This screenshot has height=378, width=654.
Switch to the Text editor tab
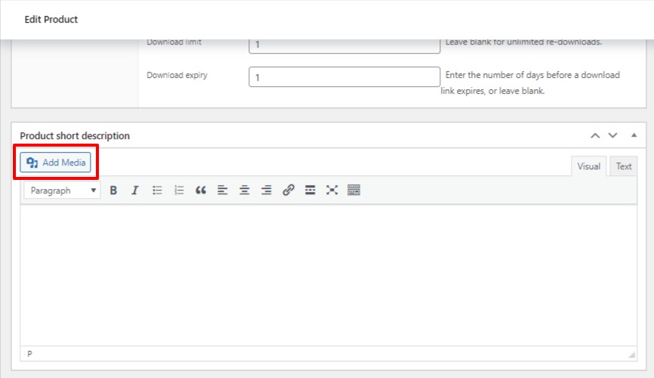[624, 166]
